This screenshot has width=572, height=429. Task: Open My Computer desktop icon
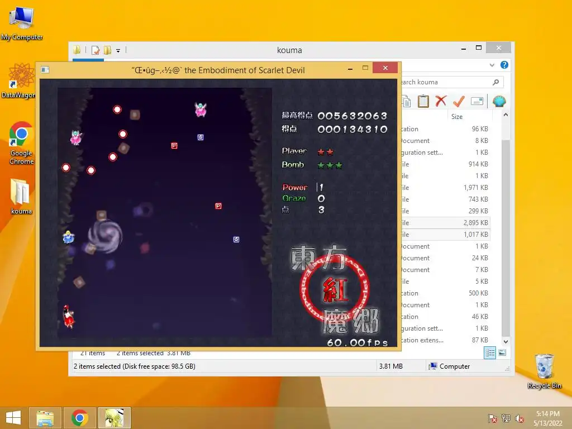point(22,23)
